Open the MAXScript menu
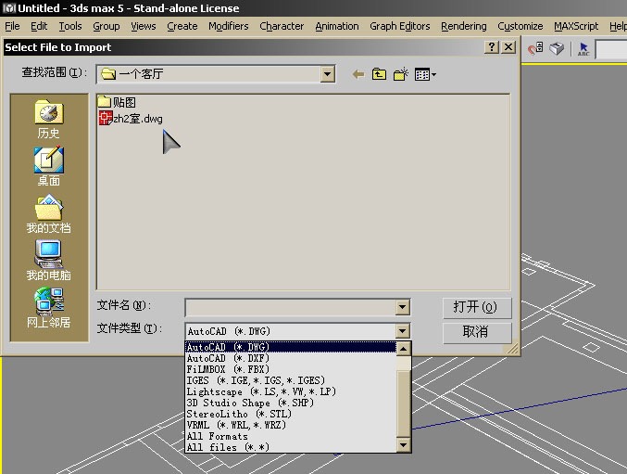Image resolution: width=627 pixels, height=474 pixels. tap(576, 26)
